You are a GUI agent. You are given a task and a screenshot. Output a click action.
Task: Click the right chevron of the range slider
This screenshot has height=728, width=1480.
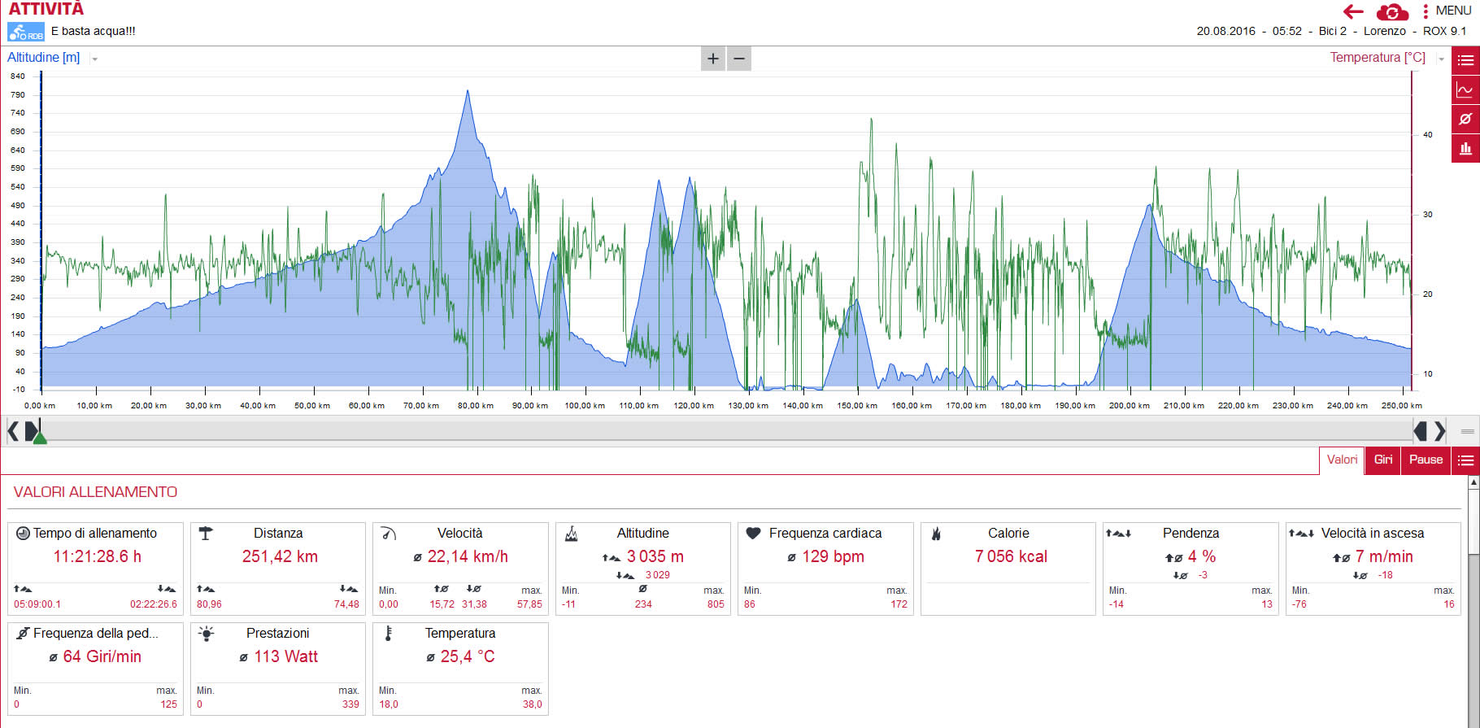point(1440,430)
